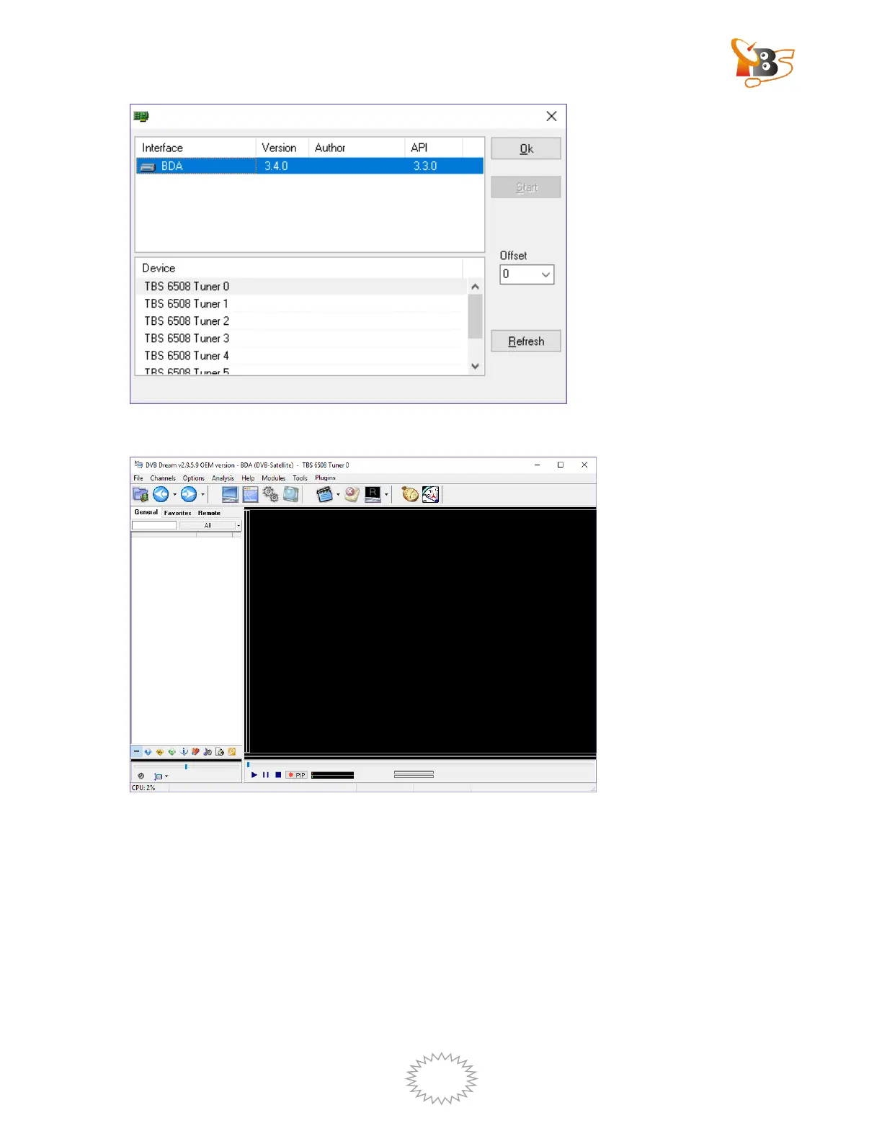Click the monitor screen icon in toolbar
882x1141 pixels.
click(230, 494)
